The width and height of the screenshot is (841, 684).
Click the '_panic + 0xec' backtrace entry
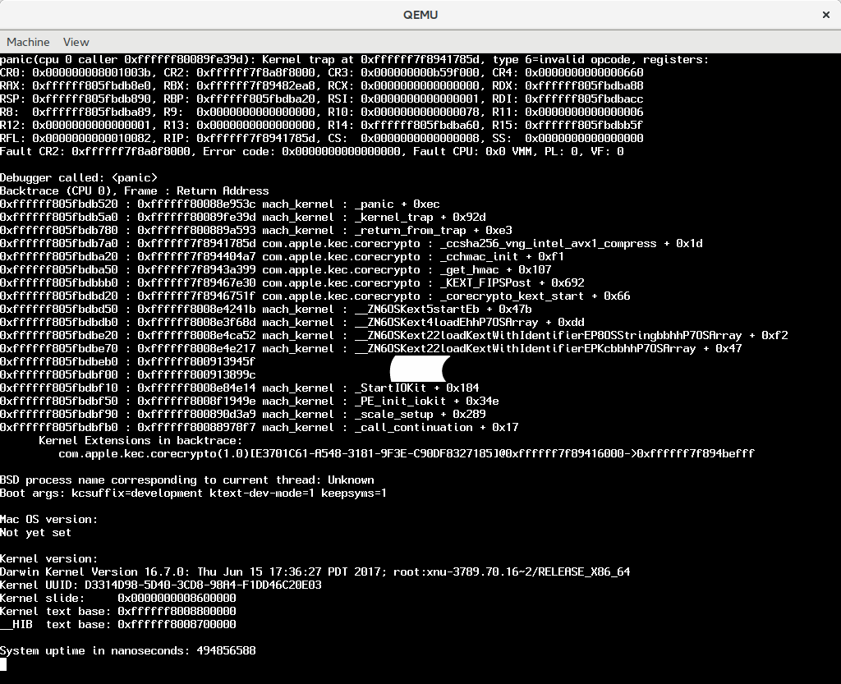point(397,204)
